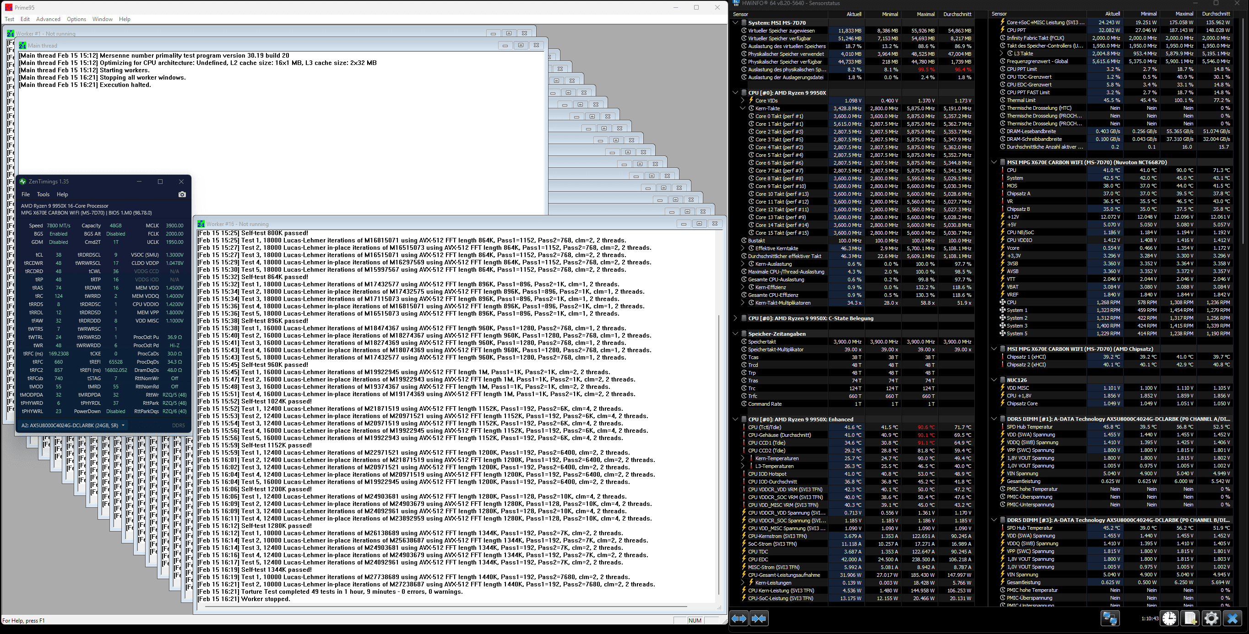Viewport: 1249px width, 634px height.
Task: Open the remote network monitors icon
Action: 1110,618
